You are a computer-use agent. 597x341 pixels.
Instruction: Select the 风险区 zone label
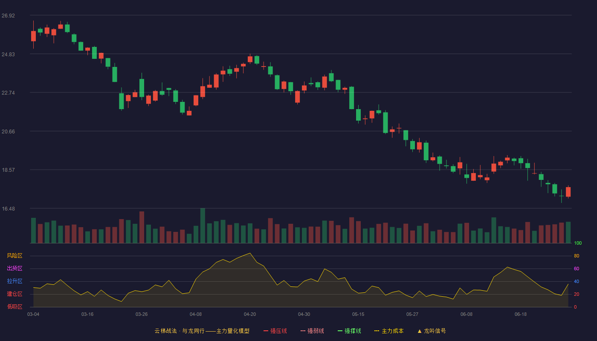click(x=15, y=256)
